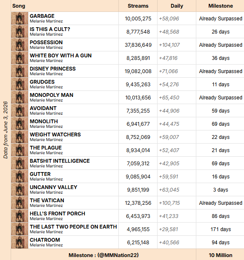This screenshot has height=260, width=244.
Task: Select milestone cell 59 days
Action: coord(221,111)
